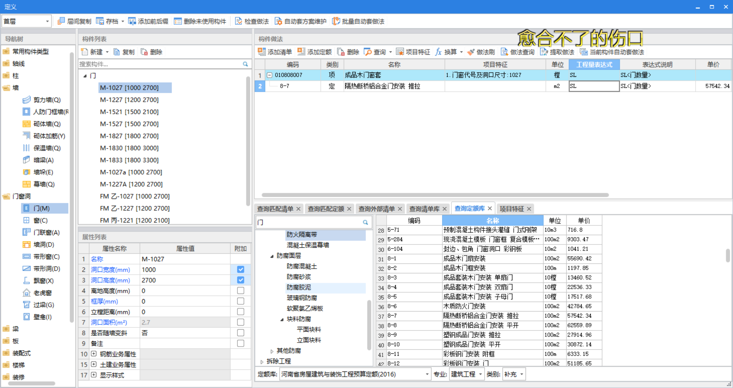The width and height of the screenshot is (733, 388).
Task: Click 添加前后缀 icon
Action: 132,21
